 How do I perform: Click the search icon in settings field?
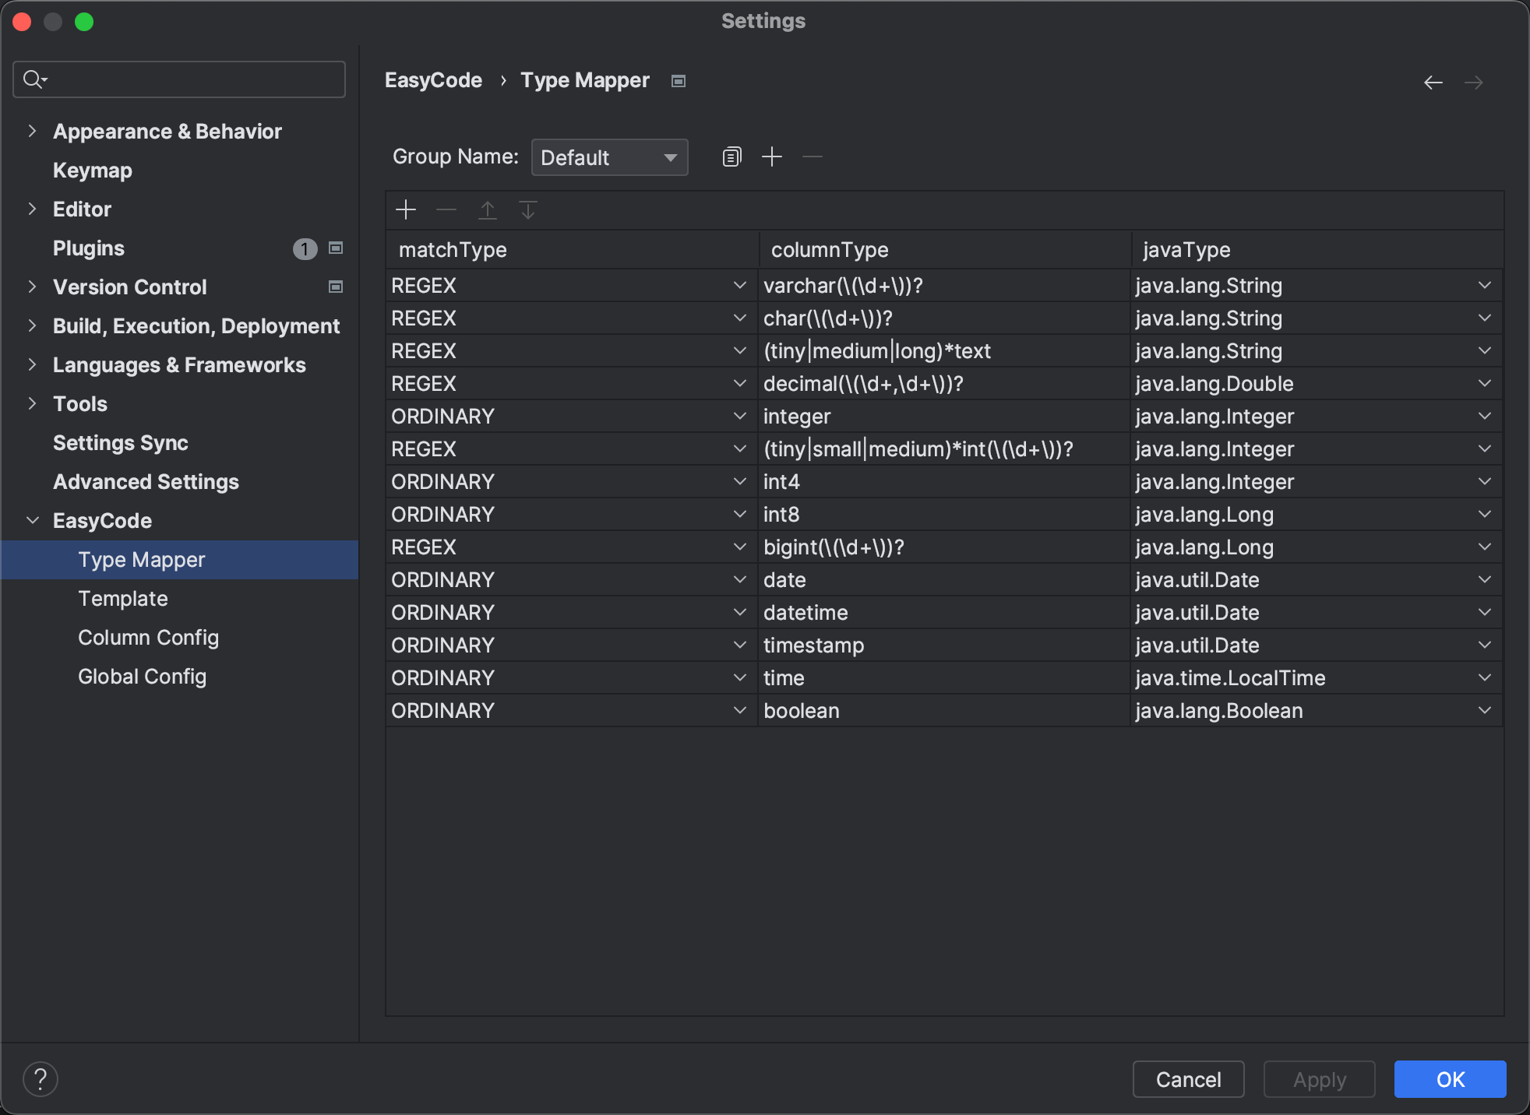tap(34, 79)
